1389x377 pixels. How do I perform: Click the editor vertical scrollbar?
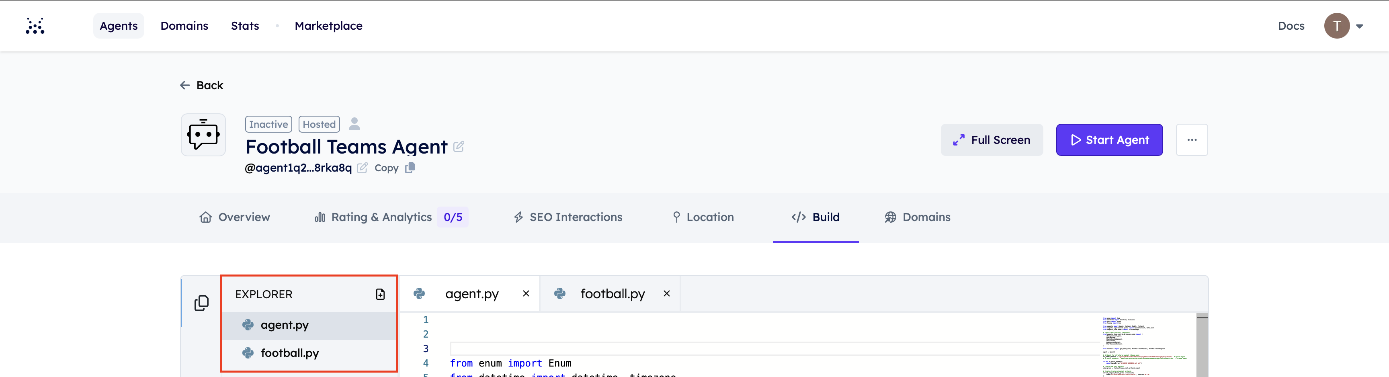[x=1202, y=345]
